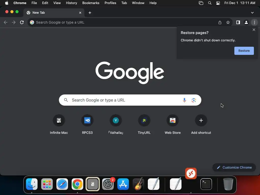Open the Edit menu
The height and width of the screenshot is (195, 260).
[x=45, y=3]
